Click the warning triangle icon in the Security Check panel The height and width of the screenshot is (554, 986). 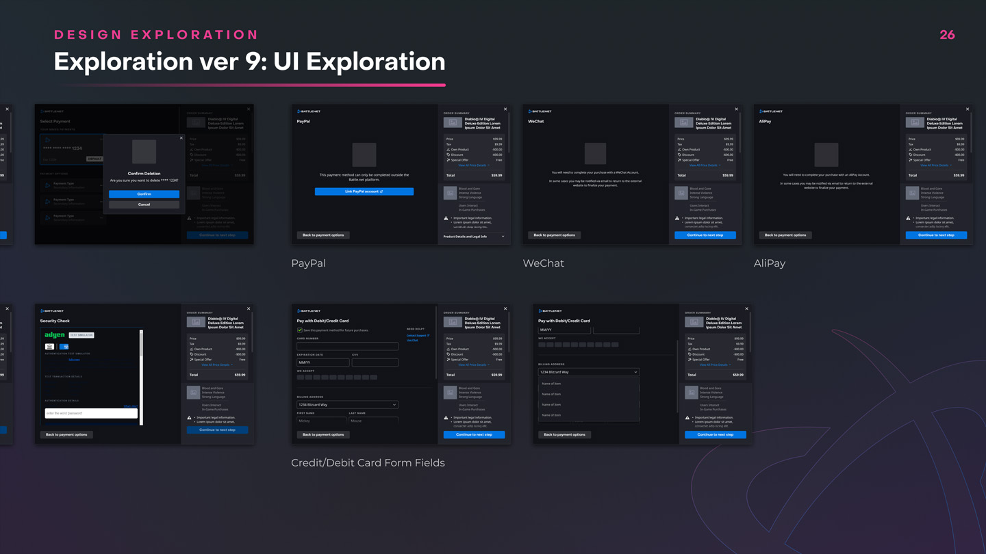189,418
